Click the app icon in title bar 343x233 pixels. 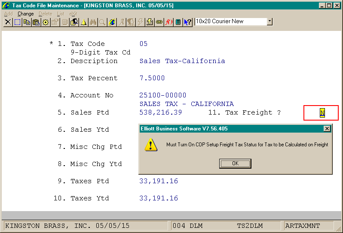pos(6,5)
